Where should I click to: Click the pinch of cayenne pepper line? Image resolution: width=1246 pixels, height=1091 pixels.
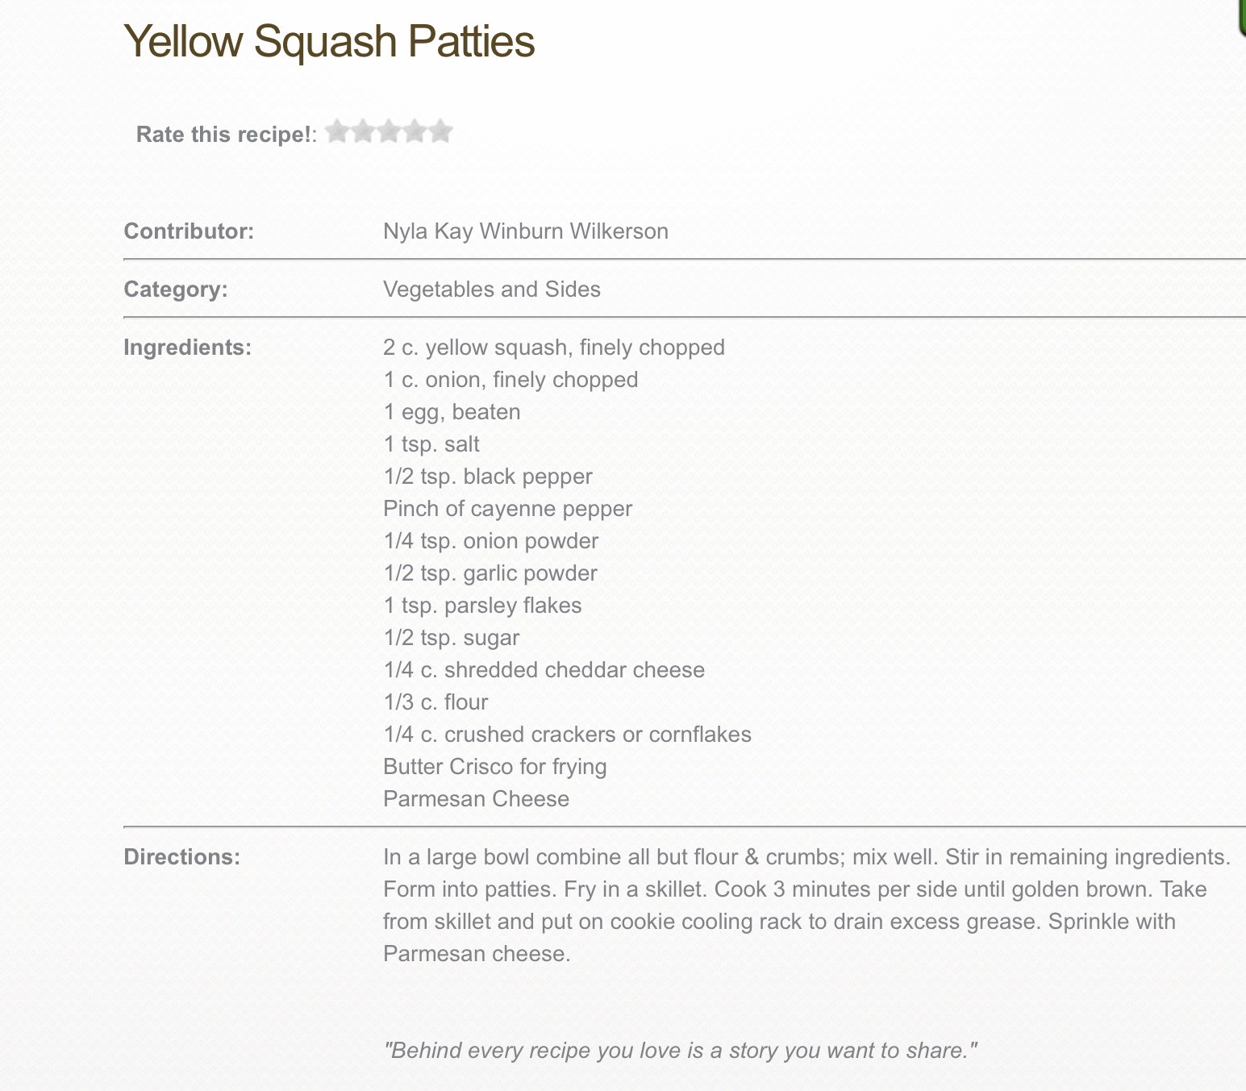click(507, 509)
